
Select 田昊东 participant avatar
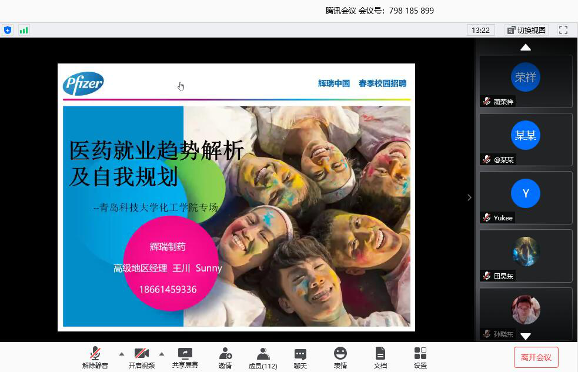[x=526, y=252]
